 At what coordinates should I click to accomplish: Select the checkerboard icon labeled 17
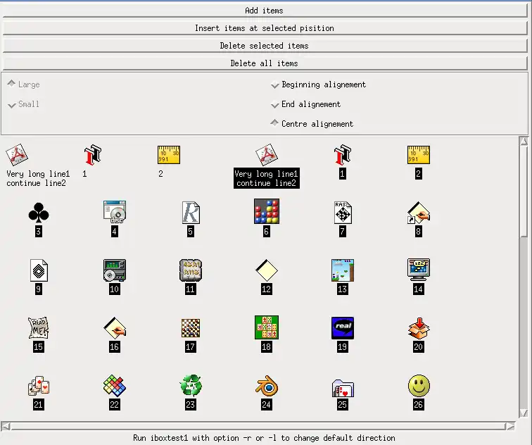click(x=190, y=328)
